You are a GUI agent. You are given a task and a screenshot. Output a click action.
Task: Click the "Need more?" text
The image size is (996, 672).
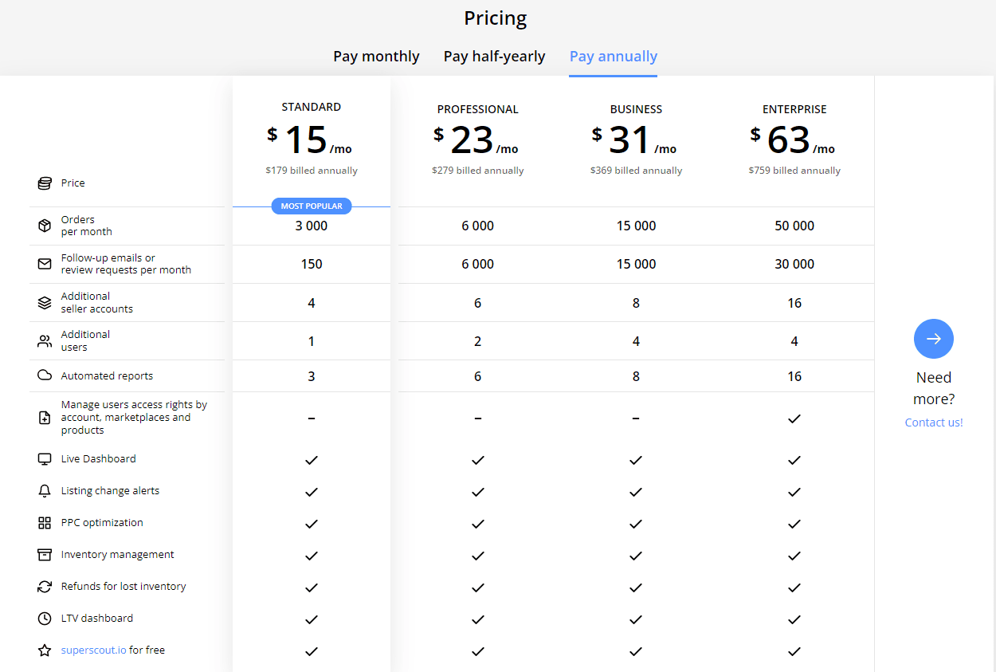coord(934,388)
